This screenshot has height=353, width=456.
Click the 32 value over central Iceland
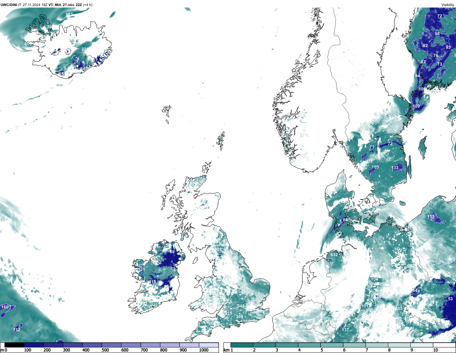(84, 49)
